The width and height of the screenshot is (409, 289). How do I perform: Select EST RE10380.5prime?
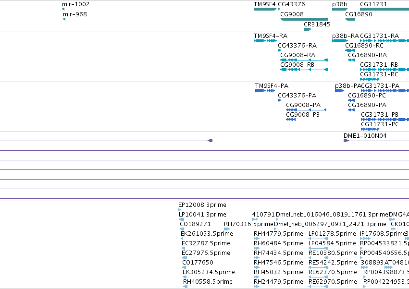(318, 258)
